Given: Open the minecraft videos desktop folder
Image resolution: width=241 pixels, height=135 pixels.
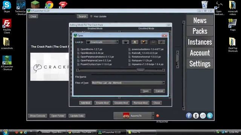Looking at the screenshot, I should pyautogui.click(x=233, y=8).
